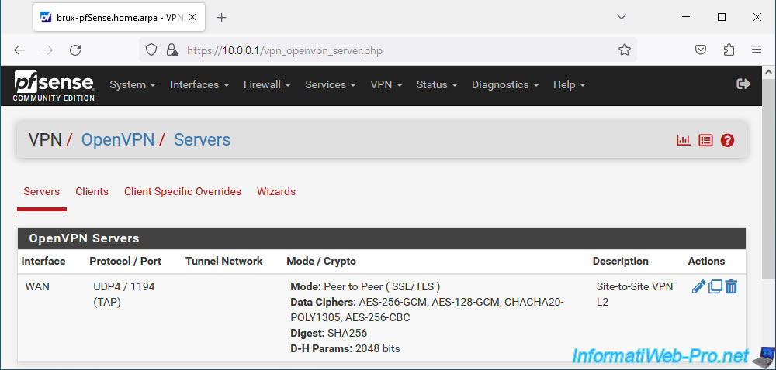Expand the Firewall menu
776x370 pixels.
point(267,85)
